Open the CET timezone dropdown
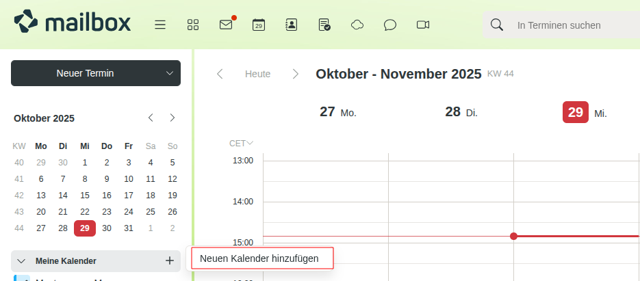The width and height of the screenshot is (640, 281). click(x=242, y=143)
